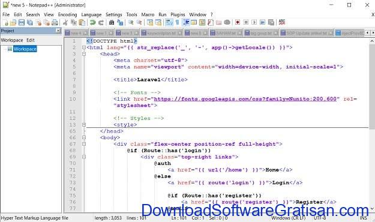Follow the fonts.googleapis.com link in line 10

(x=245, y=99)
